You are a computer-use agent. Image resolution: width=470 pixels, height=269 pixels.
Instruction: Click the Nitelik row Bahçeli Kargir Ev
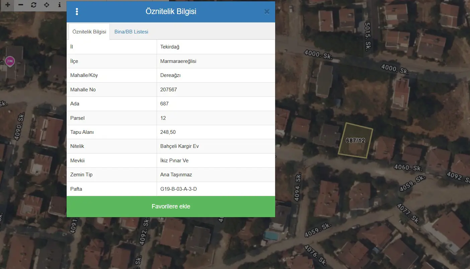(x=171, y=146)
